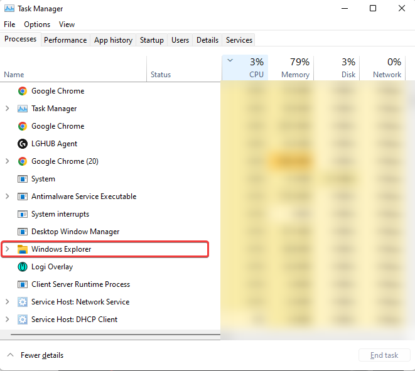Click the Logi Overlay process icon

click(23, 267)
